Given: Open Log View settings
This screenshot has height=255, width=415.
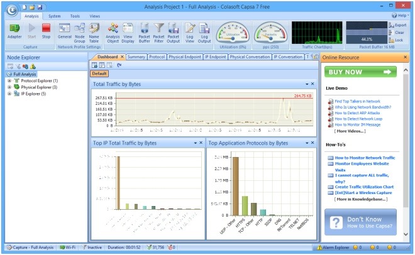Looking at the screenshot, I should (190, 33).
